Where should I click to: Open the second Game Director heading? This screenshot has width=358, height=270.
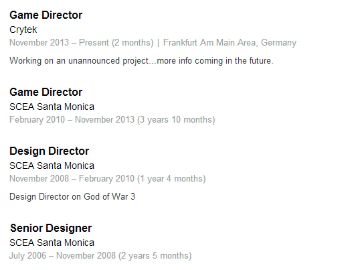click(46, 92)
